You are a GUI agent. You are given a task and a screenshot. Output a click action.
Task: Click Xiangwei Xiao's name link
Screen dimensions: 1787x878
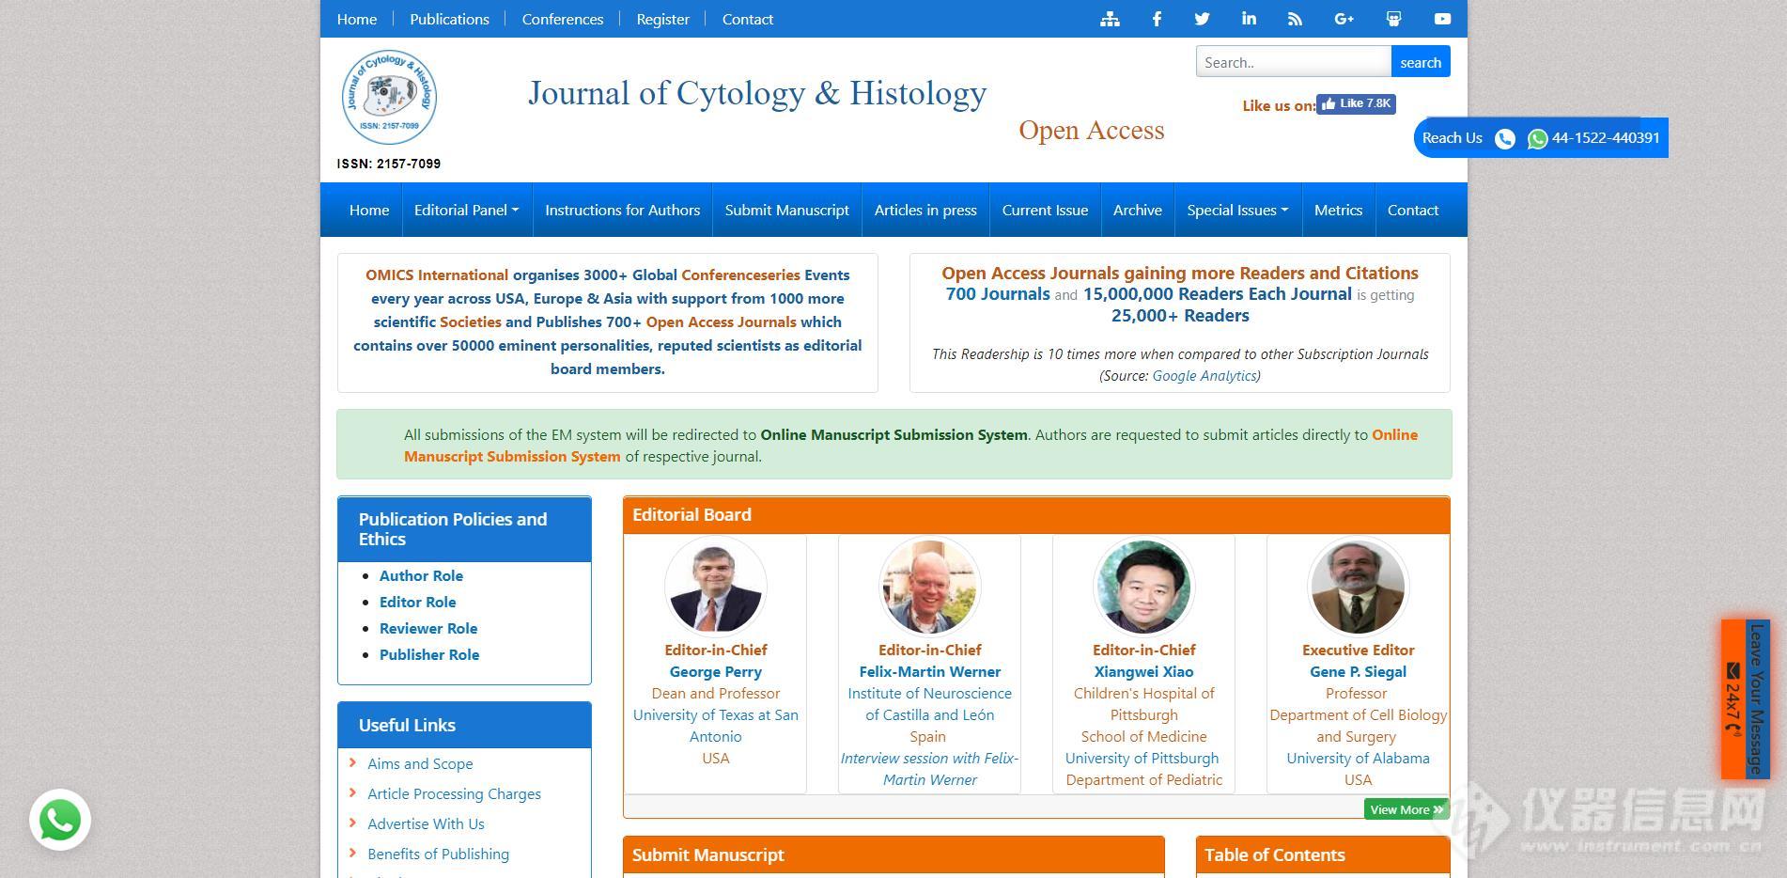(x=1144, y=671)
